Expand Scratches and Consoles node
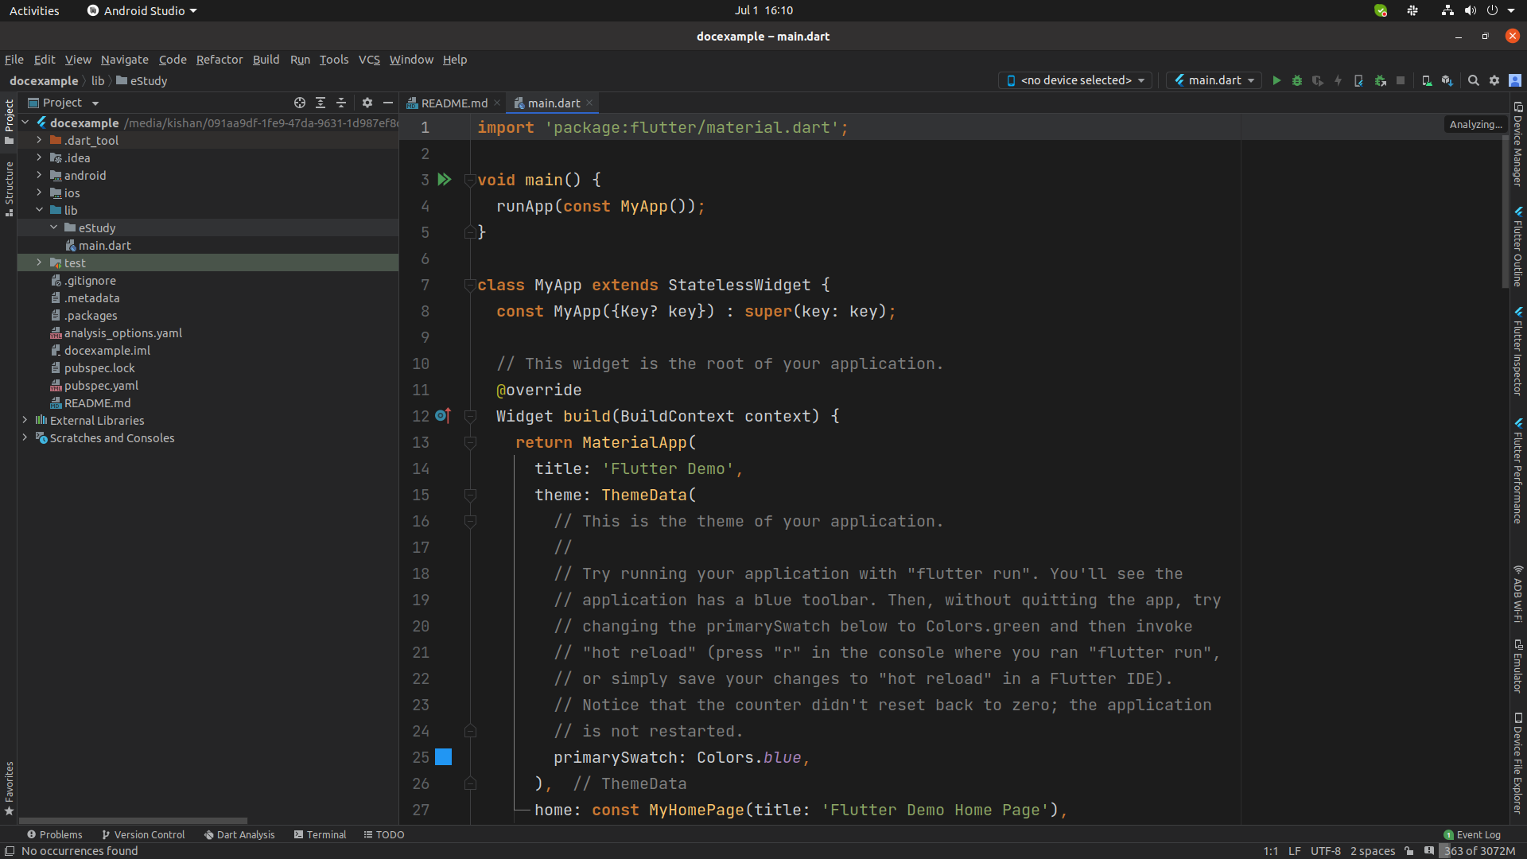 (x=25, y=437)
